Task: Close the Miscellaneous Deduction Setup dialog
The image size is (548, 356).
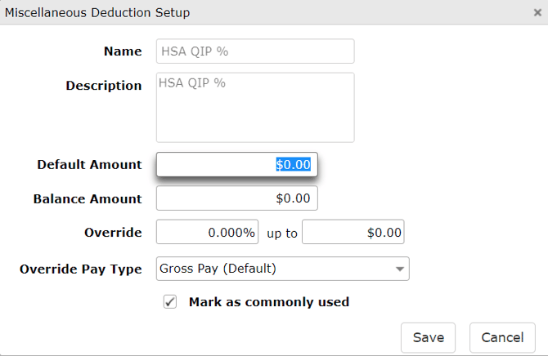Action: 537,12
